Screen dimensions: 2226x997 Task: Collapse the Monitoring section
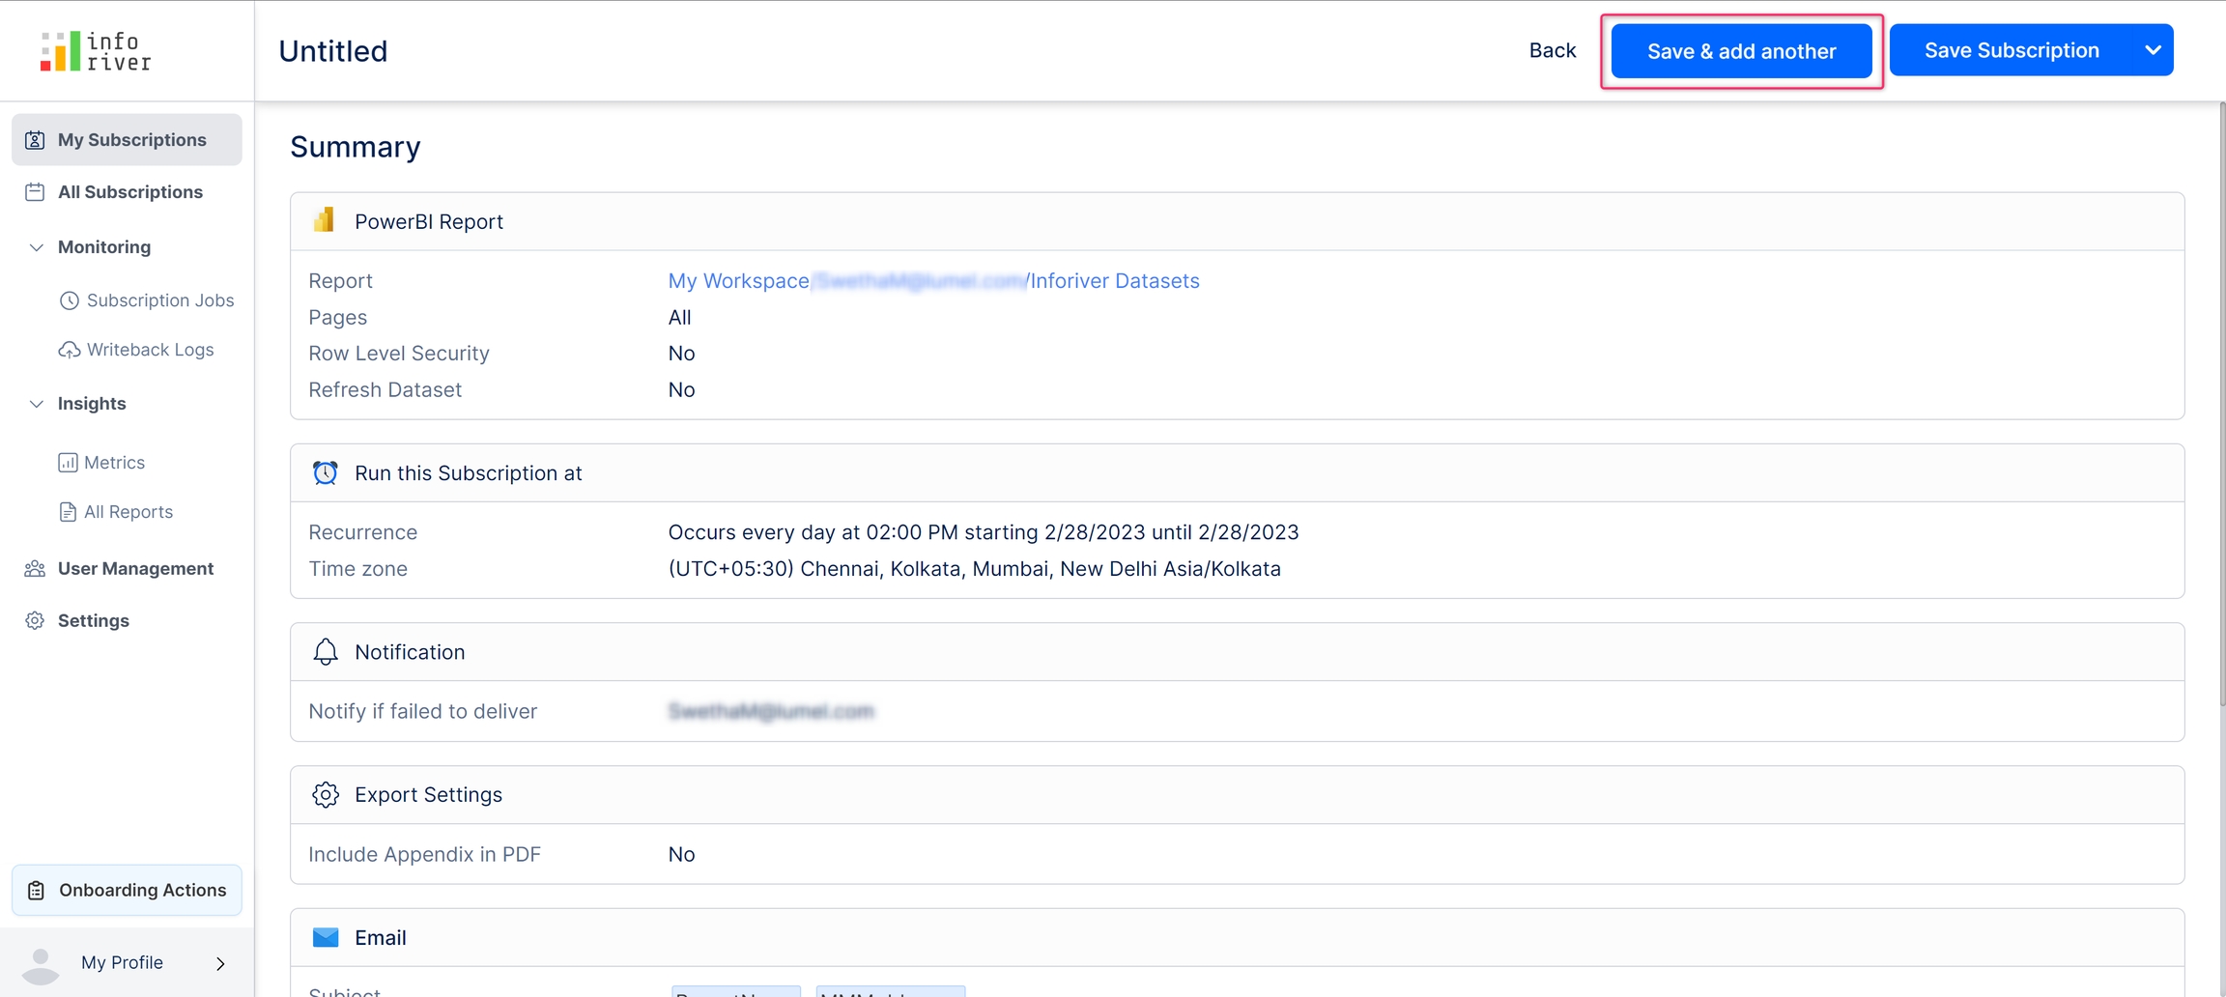tap(37, 247)
